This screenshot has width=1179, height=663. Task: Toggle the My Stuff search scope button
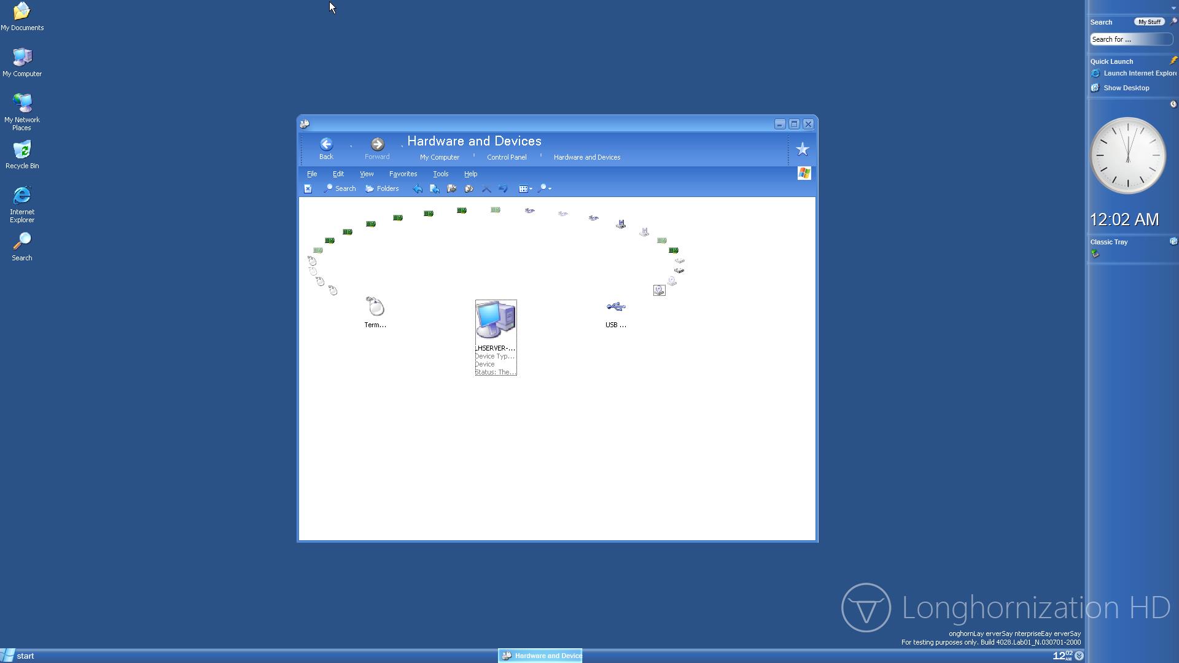1148,21
